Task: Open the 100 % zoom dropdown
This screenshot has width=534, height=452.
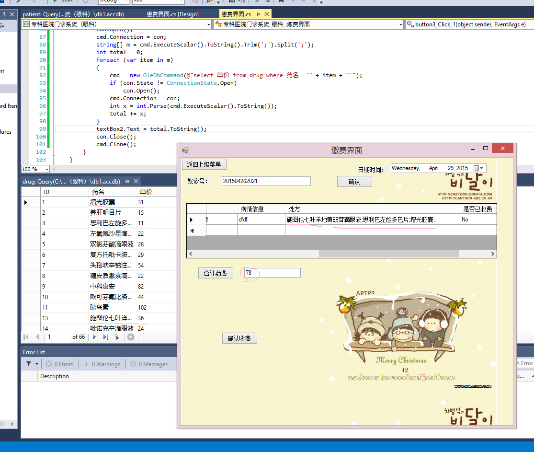Action: coord(46,169)
